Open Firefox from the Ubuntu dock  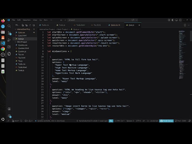coord(3,21)
